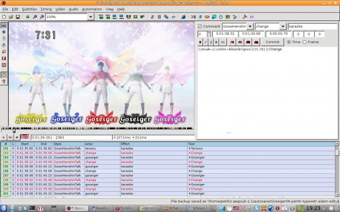Open the Subtitles menu
This screenshot has height=212, width=340.
coord(29,9)
